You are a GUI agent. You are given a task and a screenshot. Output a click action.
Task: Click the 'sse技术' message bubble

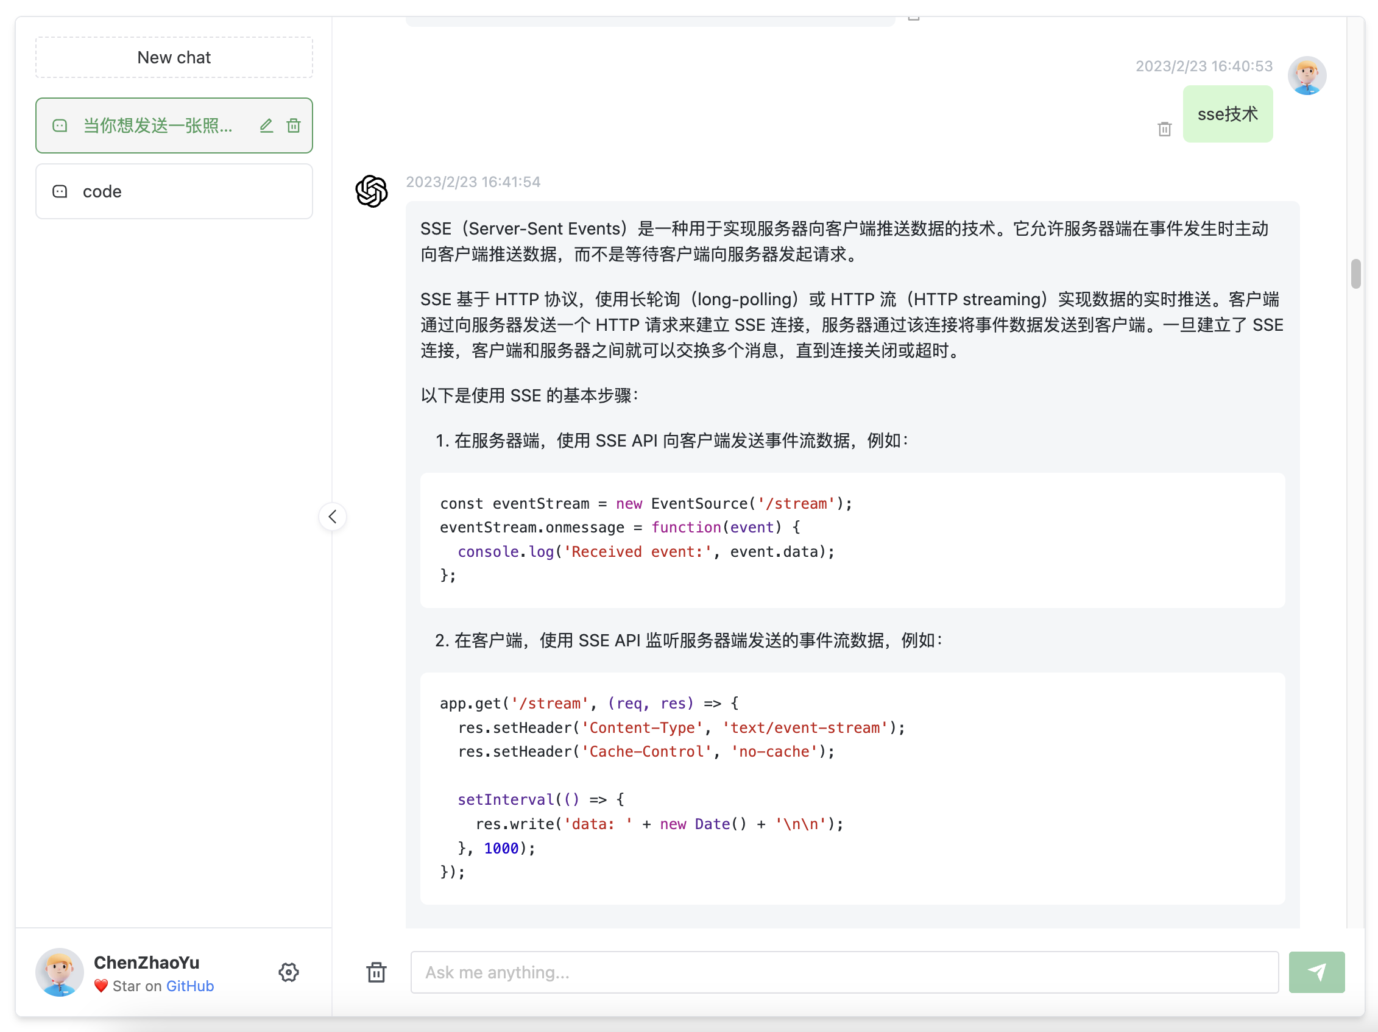pos(1228,114)
